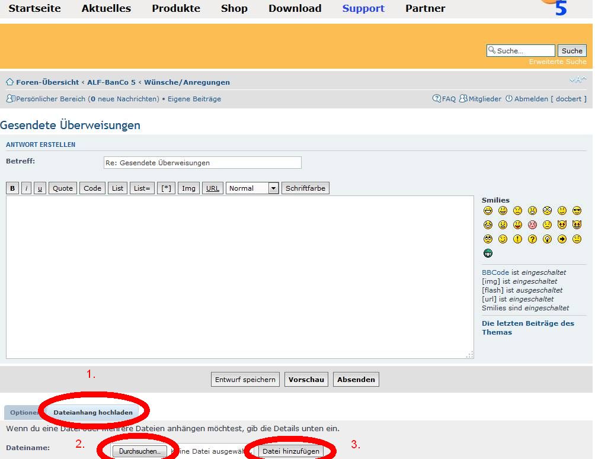Viewport: 595px width, 459px height.
Task: Open the Wünsche/Anregungen breadcrumb link
Action: [x=187, y=82]
